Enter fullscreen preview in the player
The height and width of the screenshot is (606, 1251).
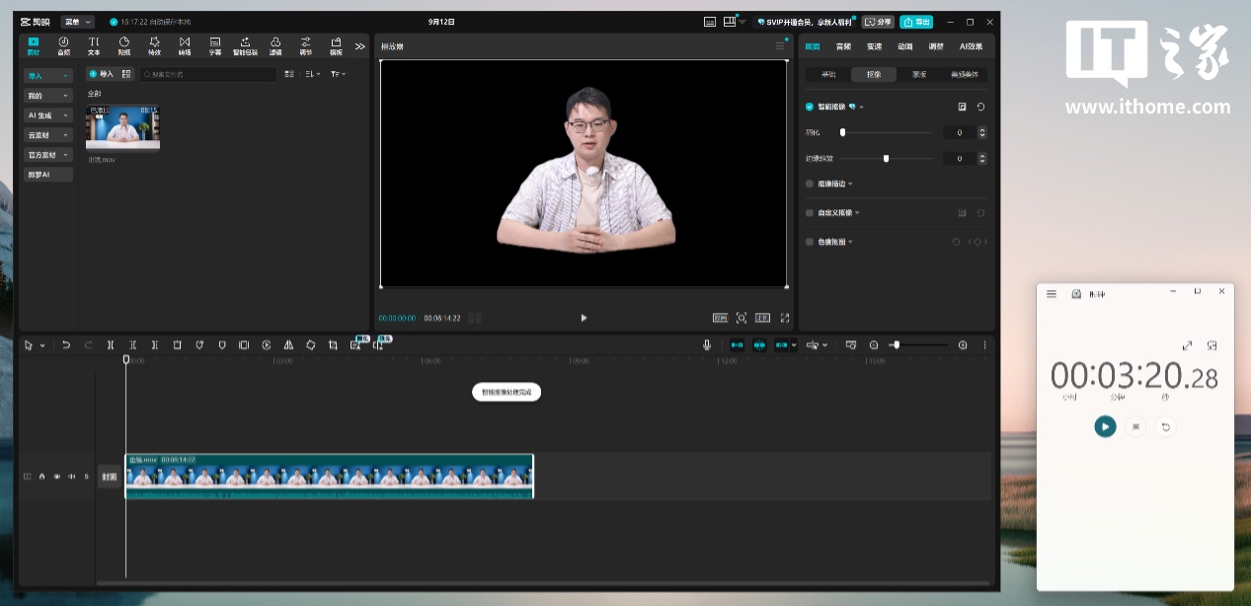pyautogui.click(x=785, y=318)
